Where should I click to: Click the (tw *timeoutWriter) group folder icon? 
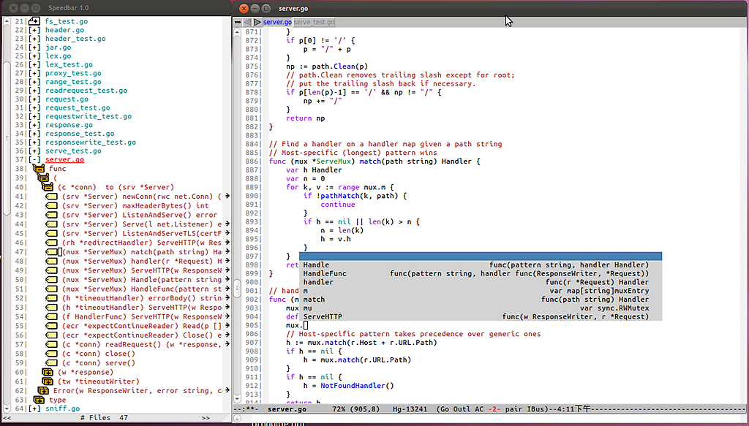pyautogui.click(x=48, y=381)
